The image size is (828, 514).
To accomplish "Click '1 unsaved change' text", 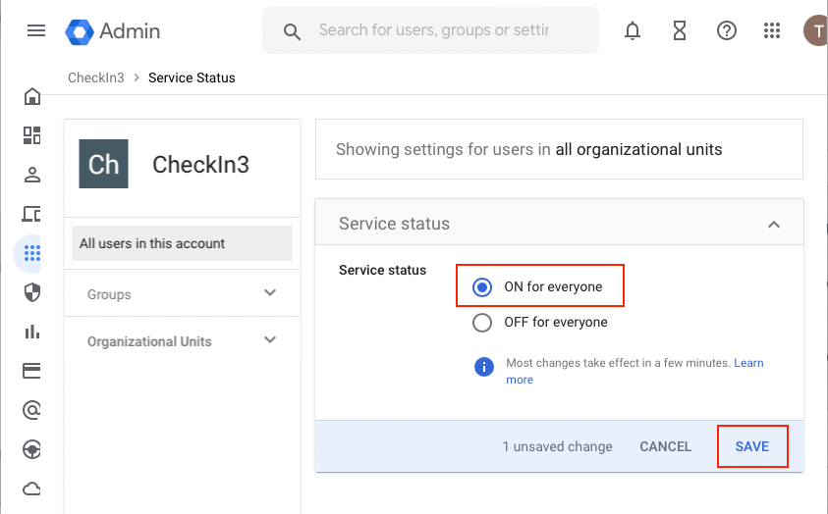I will click(557, 446).
